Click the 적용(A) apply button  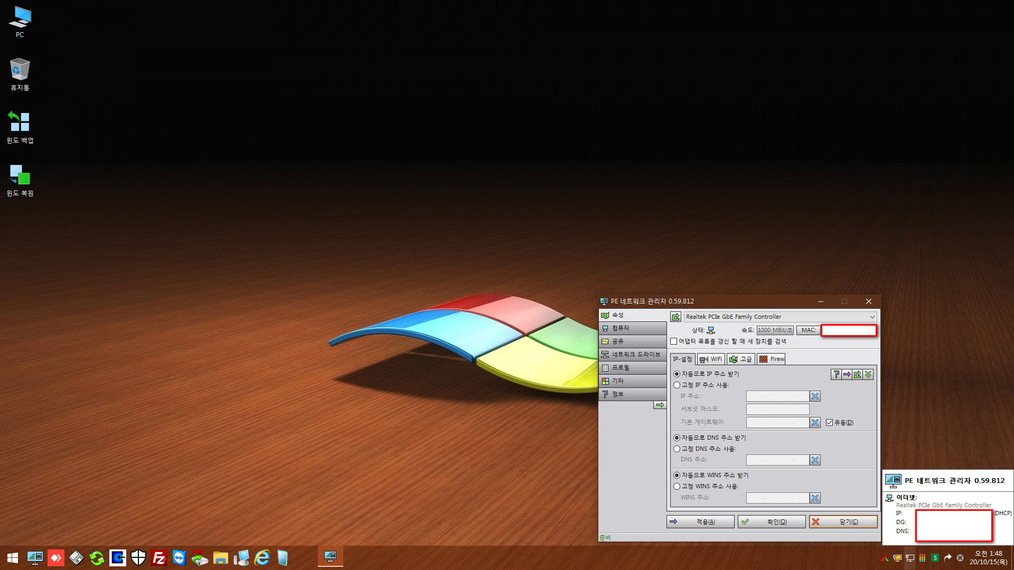pyautogui.click(x=700, y=521)
